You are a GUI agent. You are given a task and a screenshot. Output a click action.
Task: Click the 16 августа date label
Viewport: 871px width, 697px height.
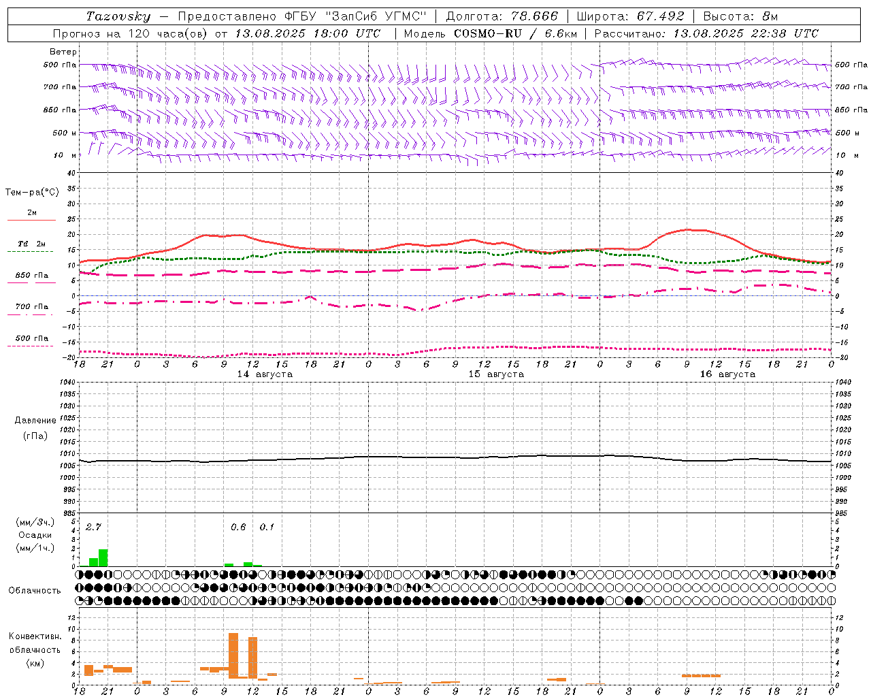point(727,374)
